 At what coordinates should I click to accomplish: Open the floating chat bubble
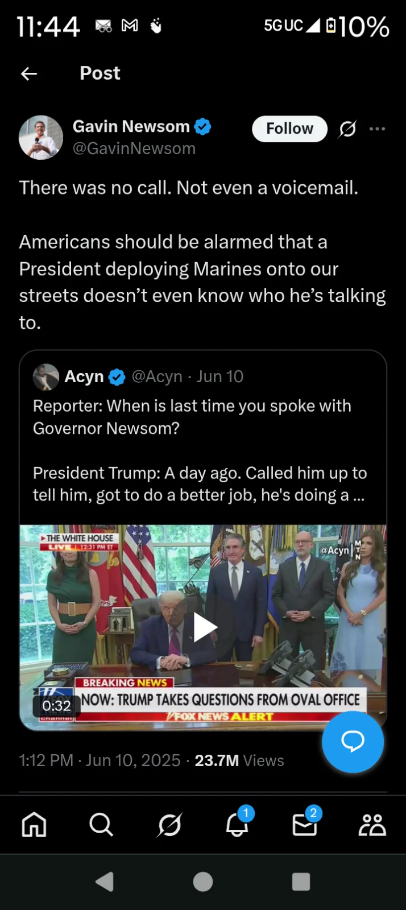[353, 742]
